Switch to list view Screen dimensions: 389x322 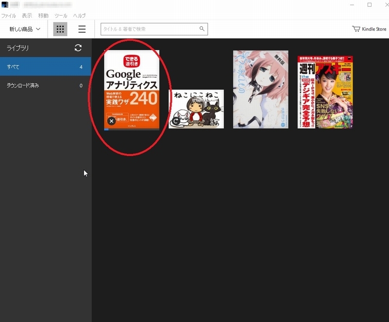[x=82, y=29]
